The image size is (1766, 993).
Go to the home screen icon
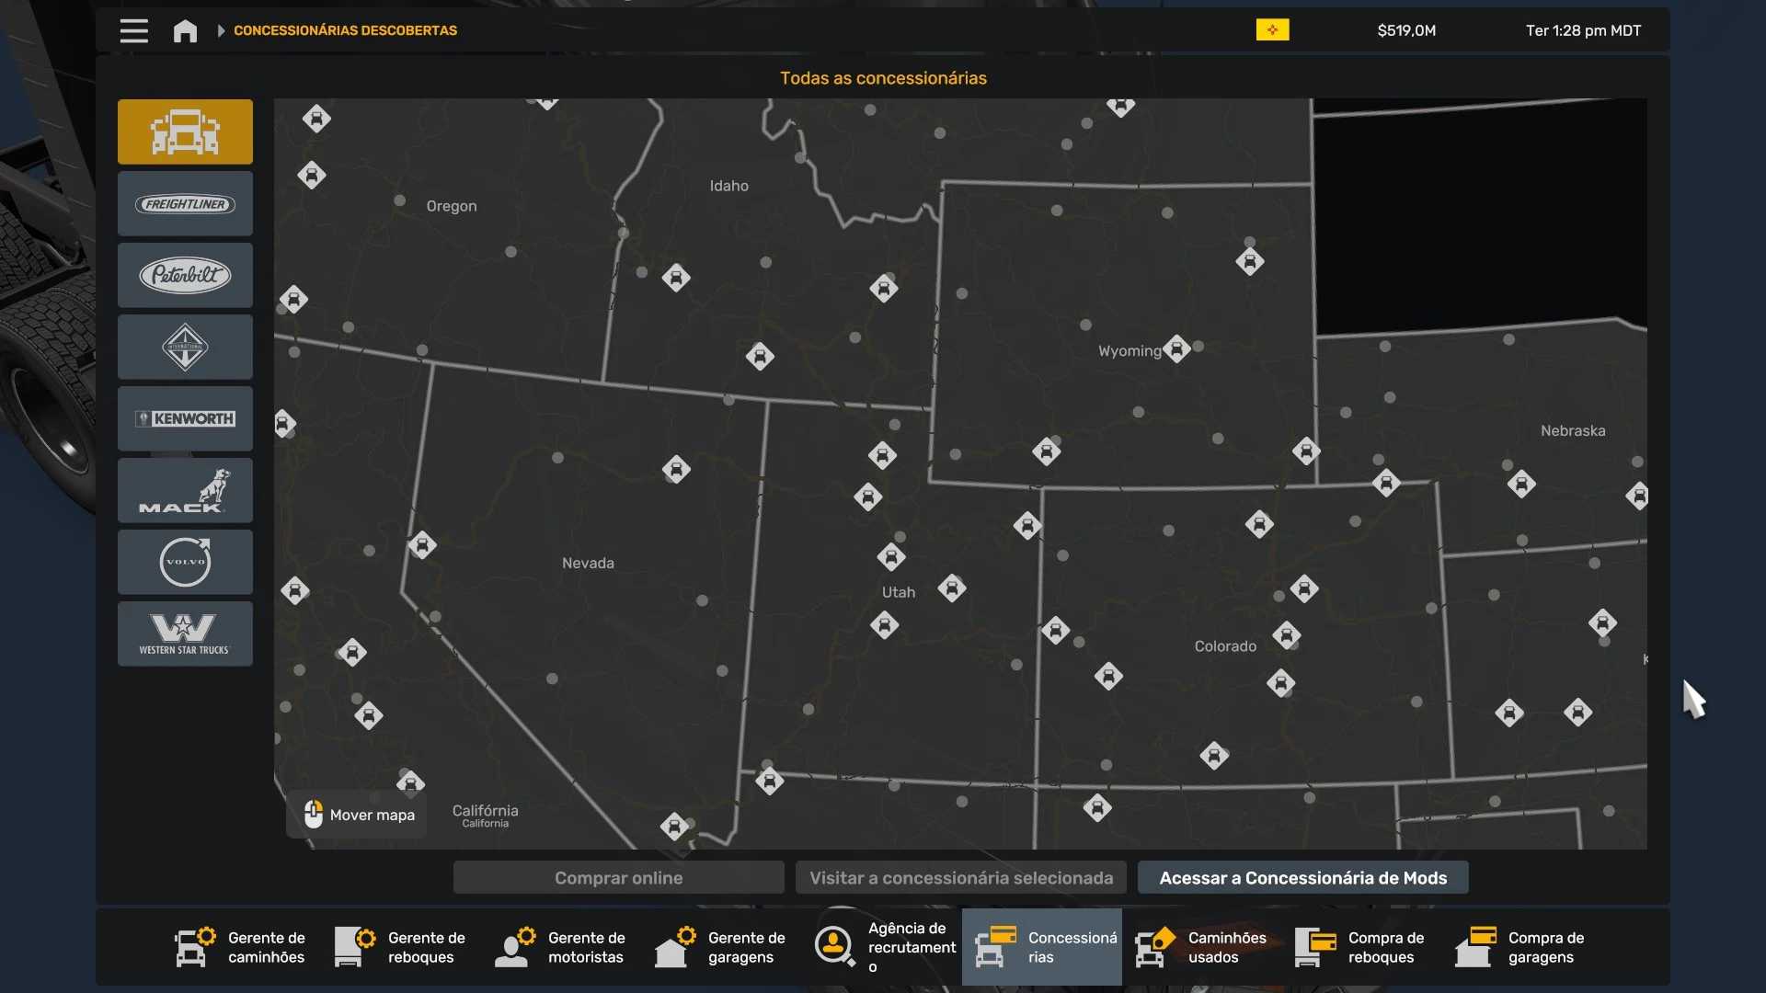click(185, 30)
